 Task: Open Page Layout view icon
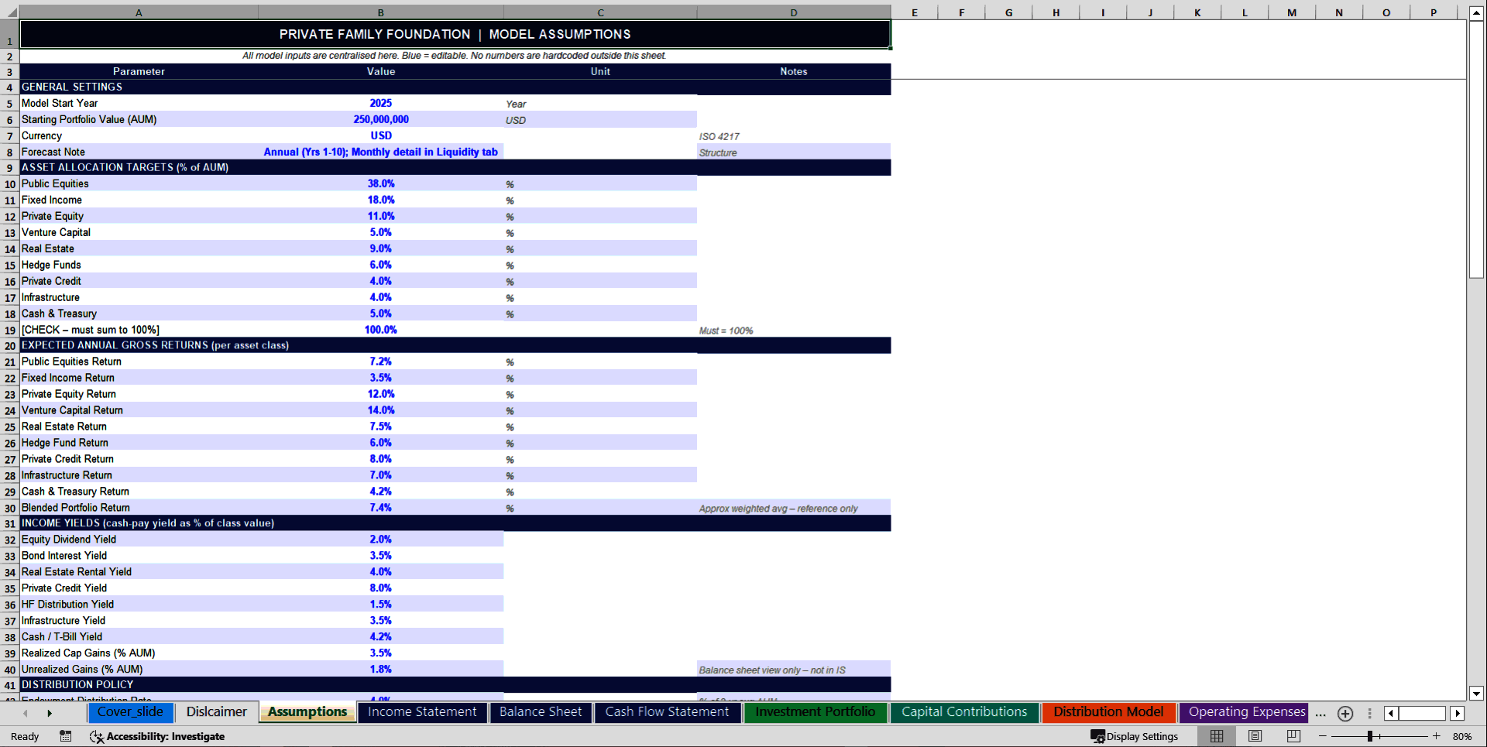(x=1255, y=736)
